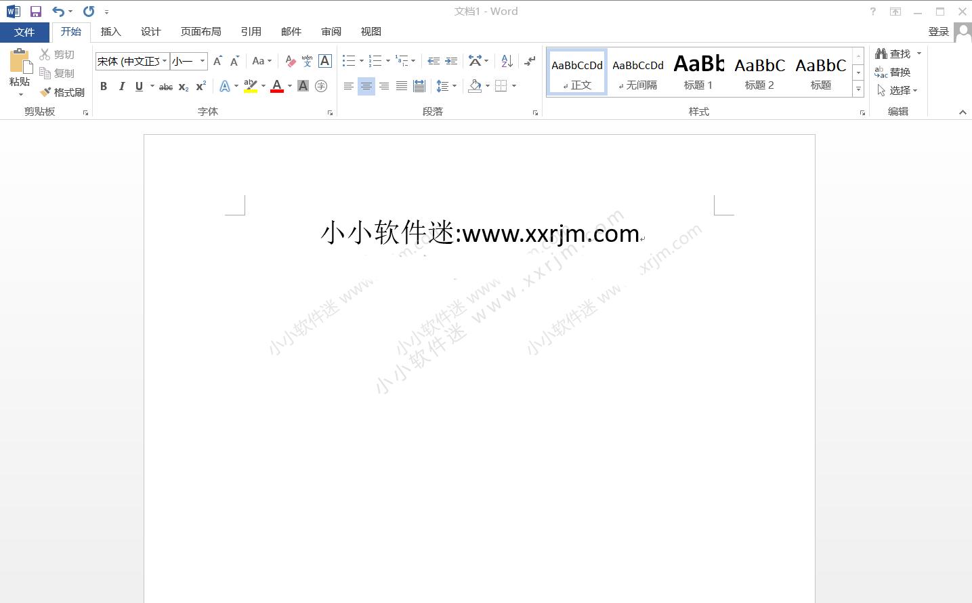
Task: Toggle bold formatting
Action: [104, 86]
